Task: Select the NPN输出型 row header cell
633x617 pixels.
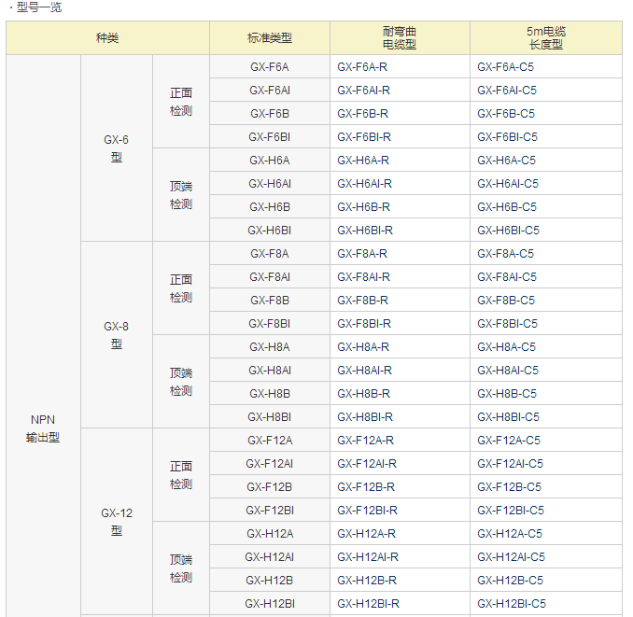Action: coord(43,428)
